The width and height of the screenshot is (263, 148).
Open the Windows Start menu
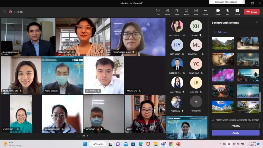(x=85, y=144)
